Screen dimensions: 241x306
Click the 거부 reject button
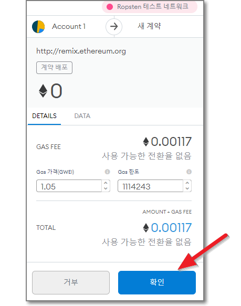[71, 282]
